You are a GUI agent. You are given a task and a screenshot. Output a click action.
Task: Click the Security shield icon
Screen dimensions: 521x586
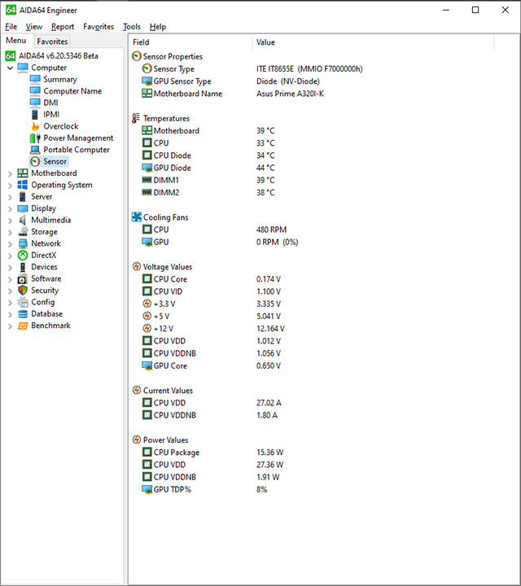pyautogui.click(x=23, y=291)
